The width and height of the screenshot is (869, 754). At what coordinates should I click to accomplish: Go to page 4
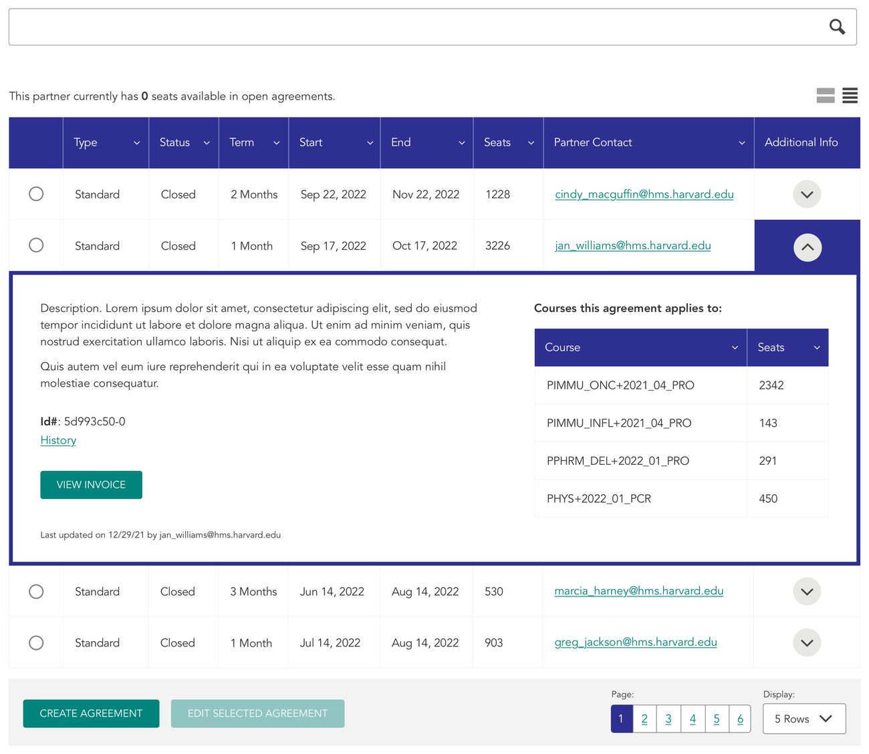693,719
